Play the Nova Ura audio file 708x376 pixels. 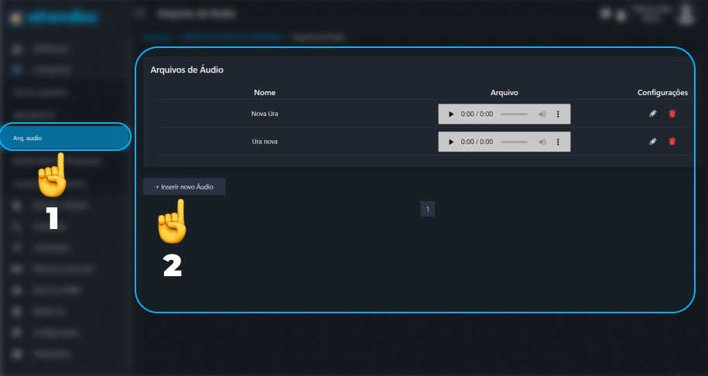(450, 115)
